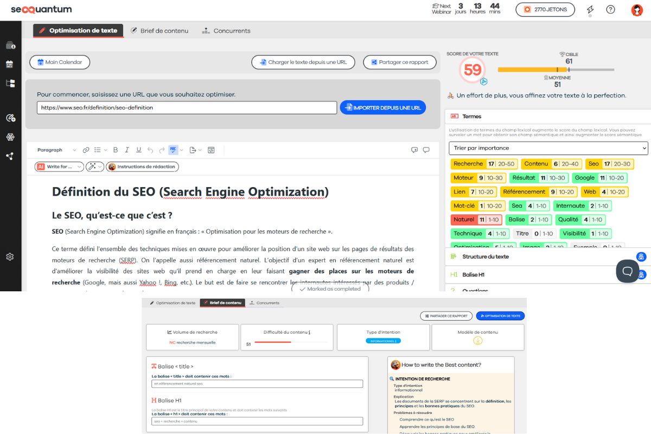Select Optimisation de texte tab in lower panel
Viewport: 651px width, 434px height.
point(172,303)
